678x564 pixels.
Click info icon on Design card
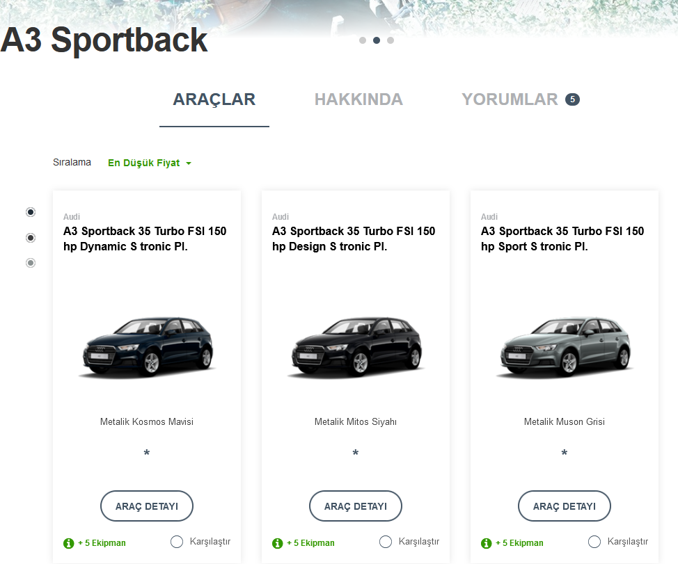pyautogui.click(x=277, y=543)
